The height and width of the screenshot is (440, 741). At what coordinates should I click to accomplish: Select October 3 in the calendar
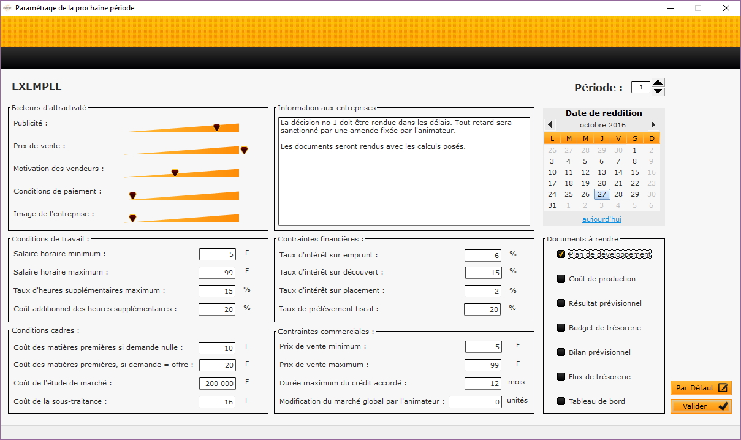click(x=552, y=161)
